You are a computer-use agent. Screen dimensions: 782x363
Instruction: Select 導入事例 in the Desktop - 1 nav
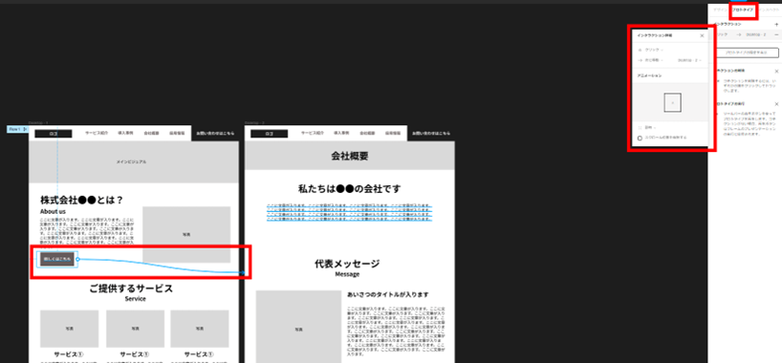[x=125, y=133]
